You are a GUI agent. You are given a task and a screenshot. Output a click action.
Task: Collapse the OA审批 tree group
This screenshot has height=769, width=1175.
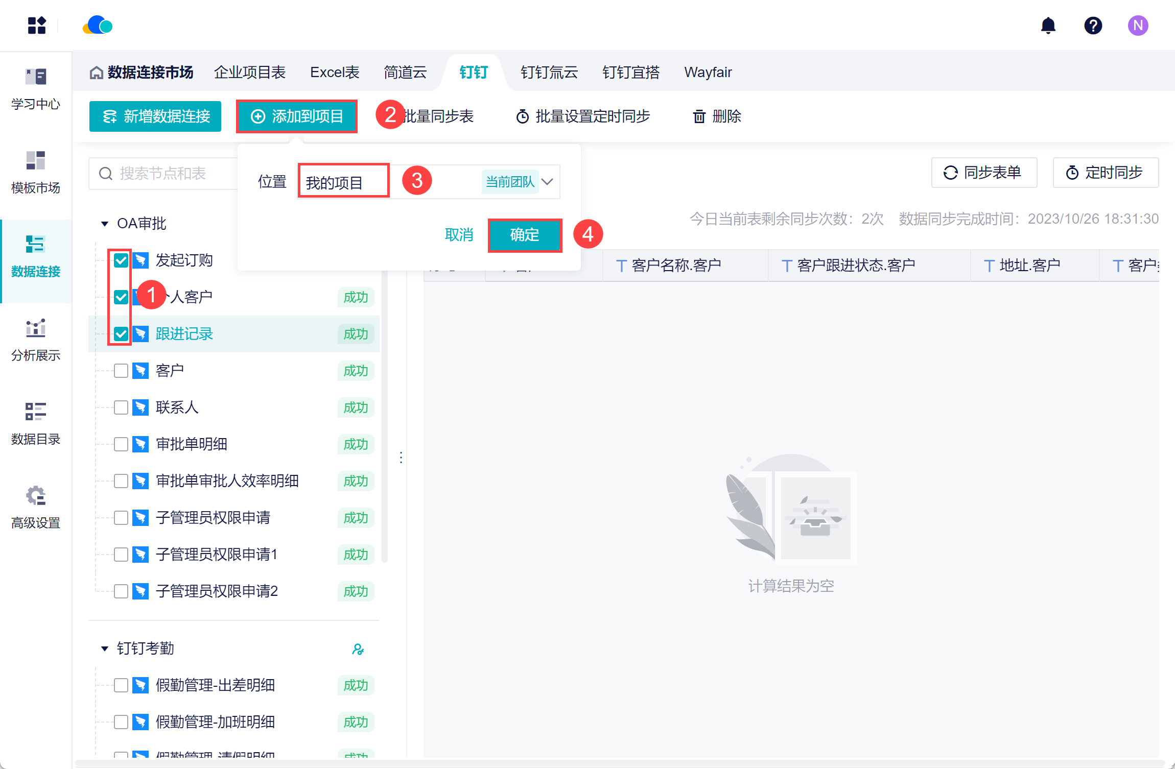click(105, 224)
